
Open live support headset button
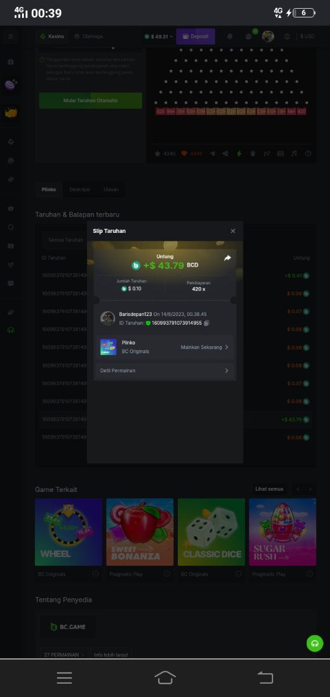coord(315,643)
